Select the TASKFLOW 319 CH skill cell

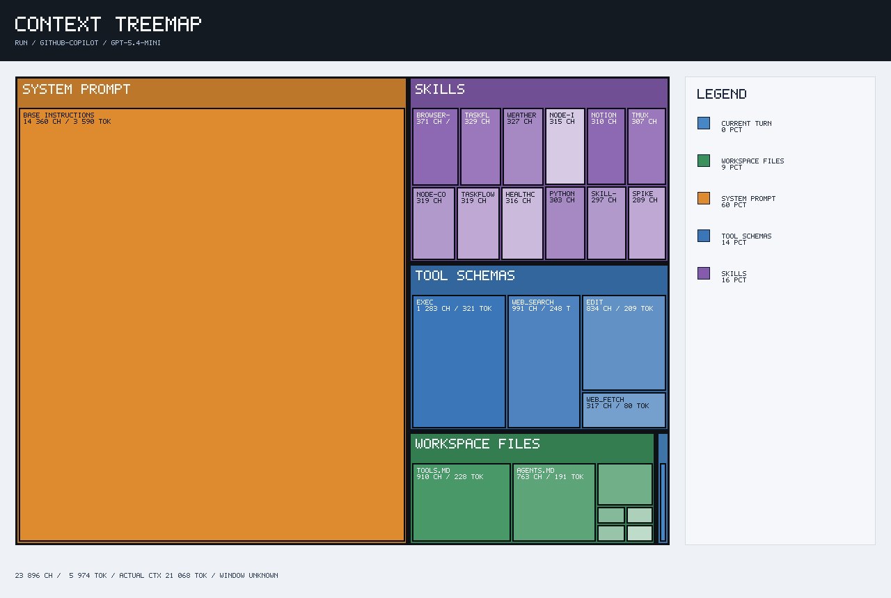pyautogui.click(x=478, y=223)
